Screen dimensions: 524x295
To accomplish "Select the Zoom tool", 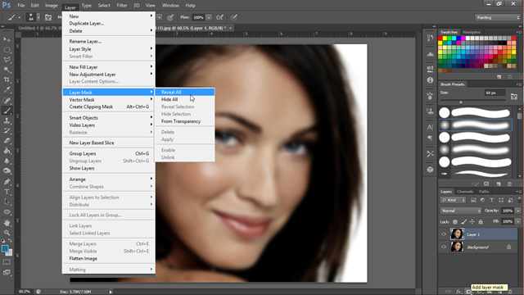I will [7, 233].
